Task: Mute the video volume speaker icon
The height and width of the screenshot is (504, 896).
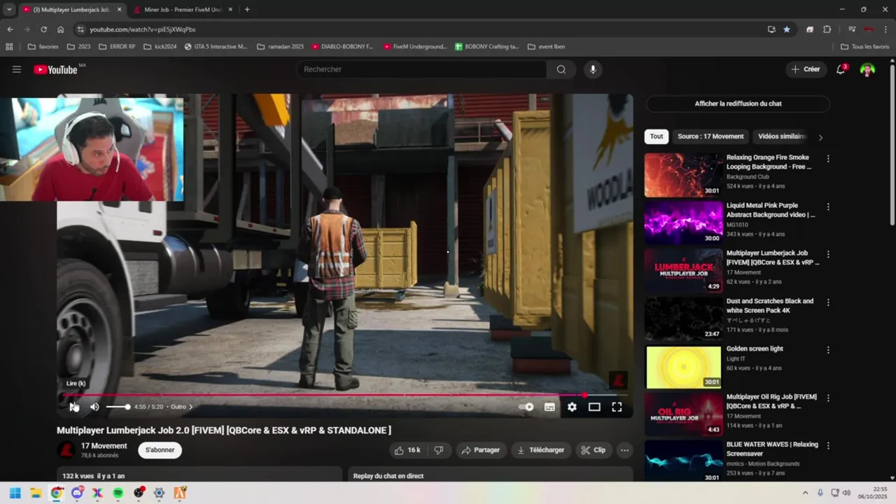Action: click(x=94, y=407)
